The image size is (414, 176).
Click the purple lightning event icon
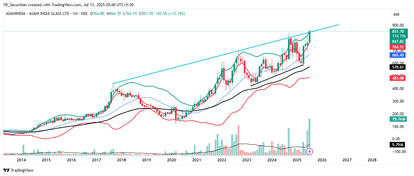coord(310,151)
